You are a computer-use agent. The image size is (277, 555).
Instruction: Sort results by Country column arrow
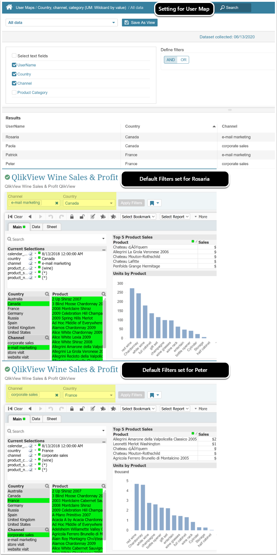[214, 126]
